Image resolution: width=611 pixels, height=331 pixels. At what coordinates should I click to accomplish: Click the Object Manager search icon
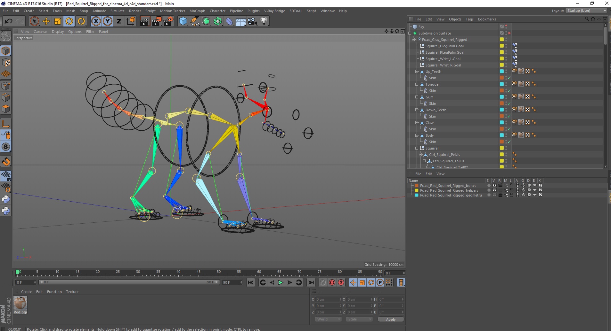click(x=587, y=19)
